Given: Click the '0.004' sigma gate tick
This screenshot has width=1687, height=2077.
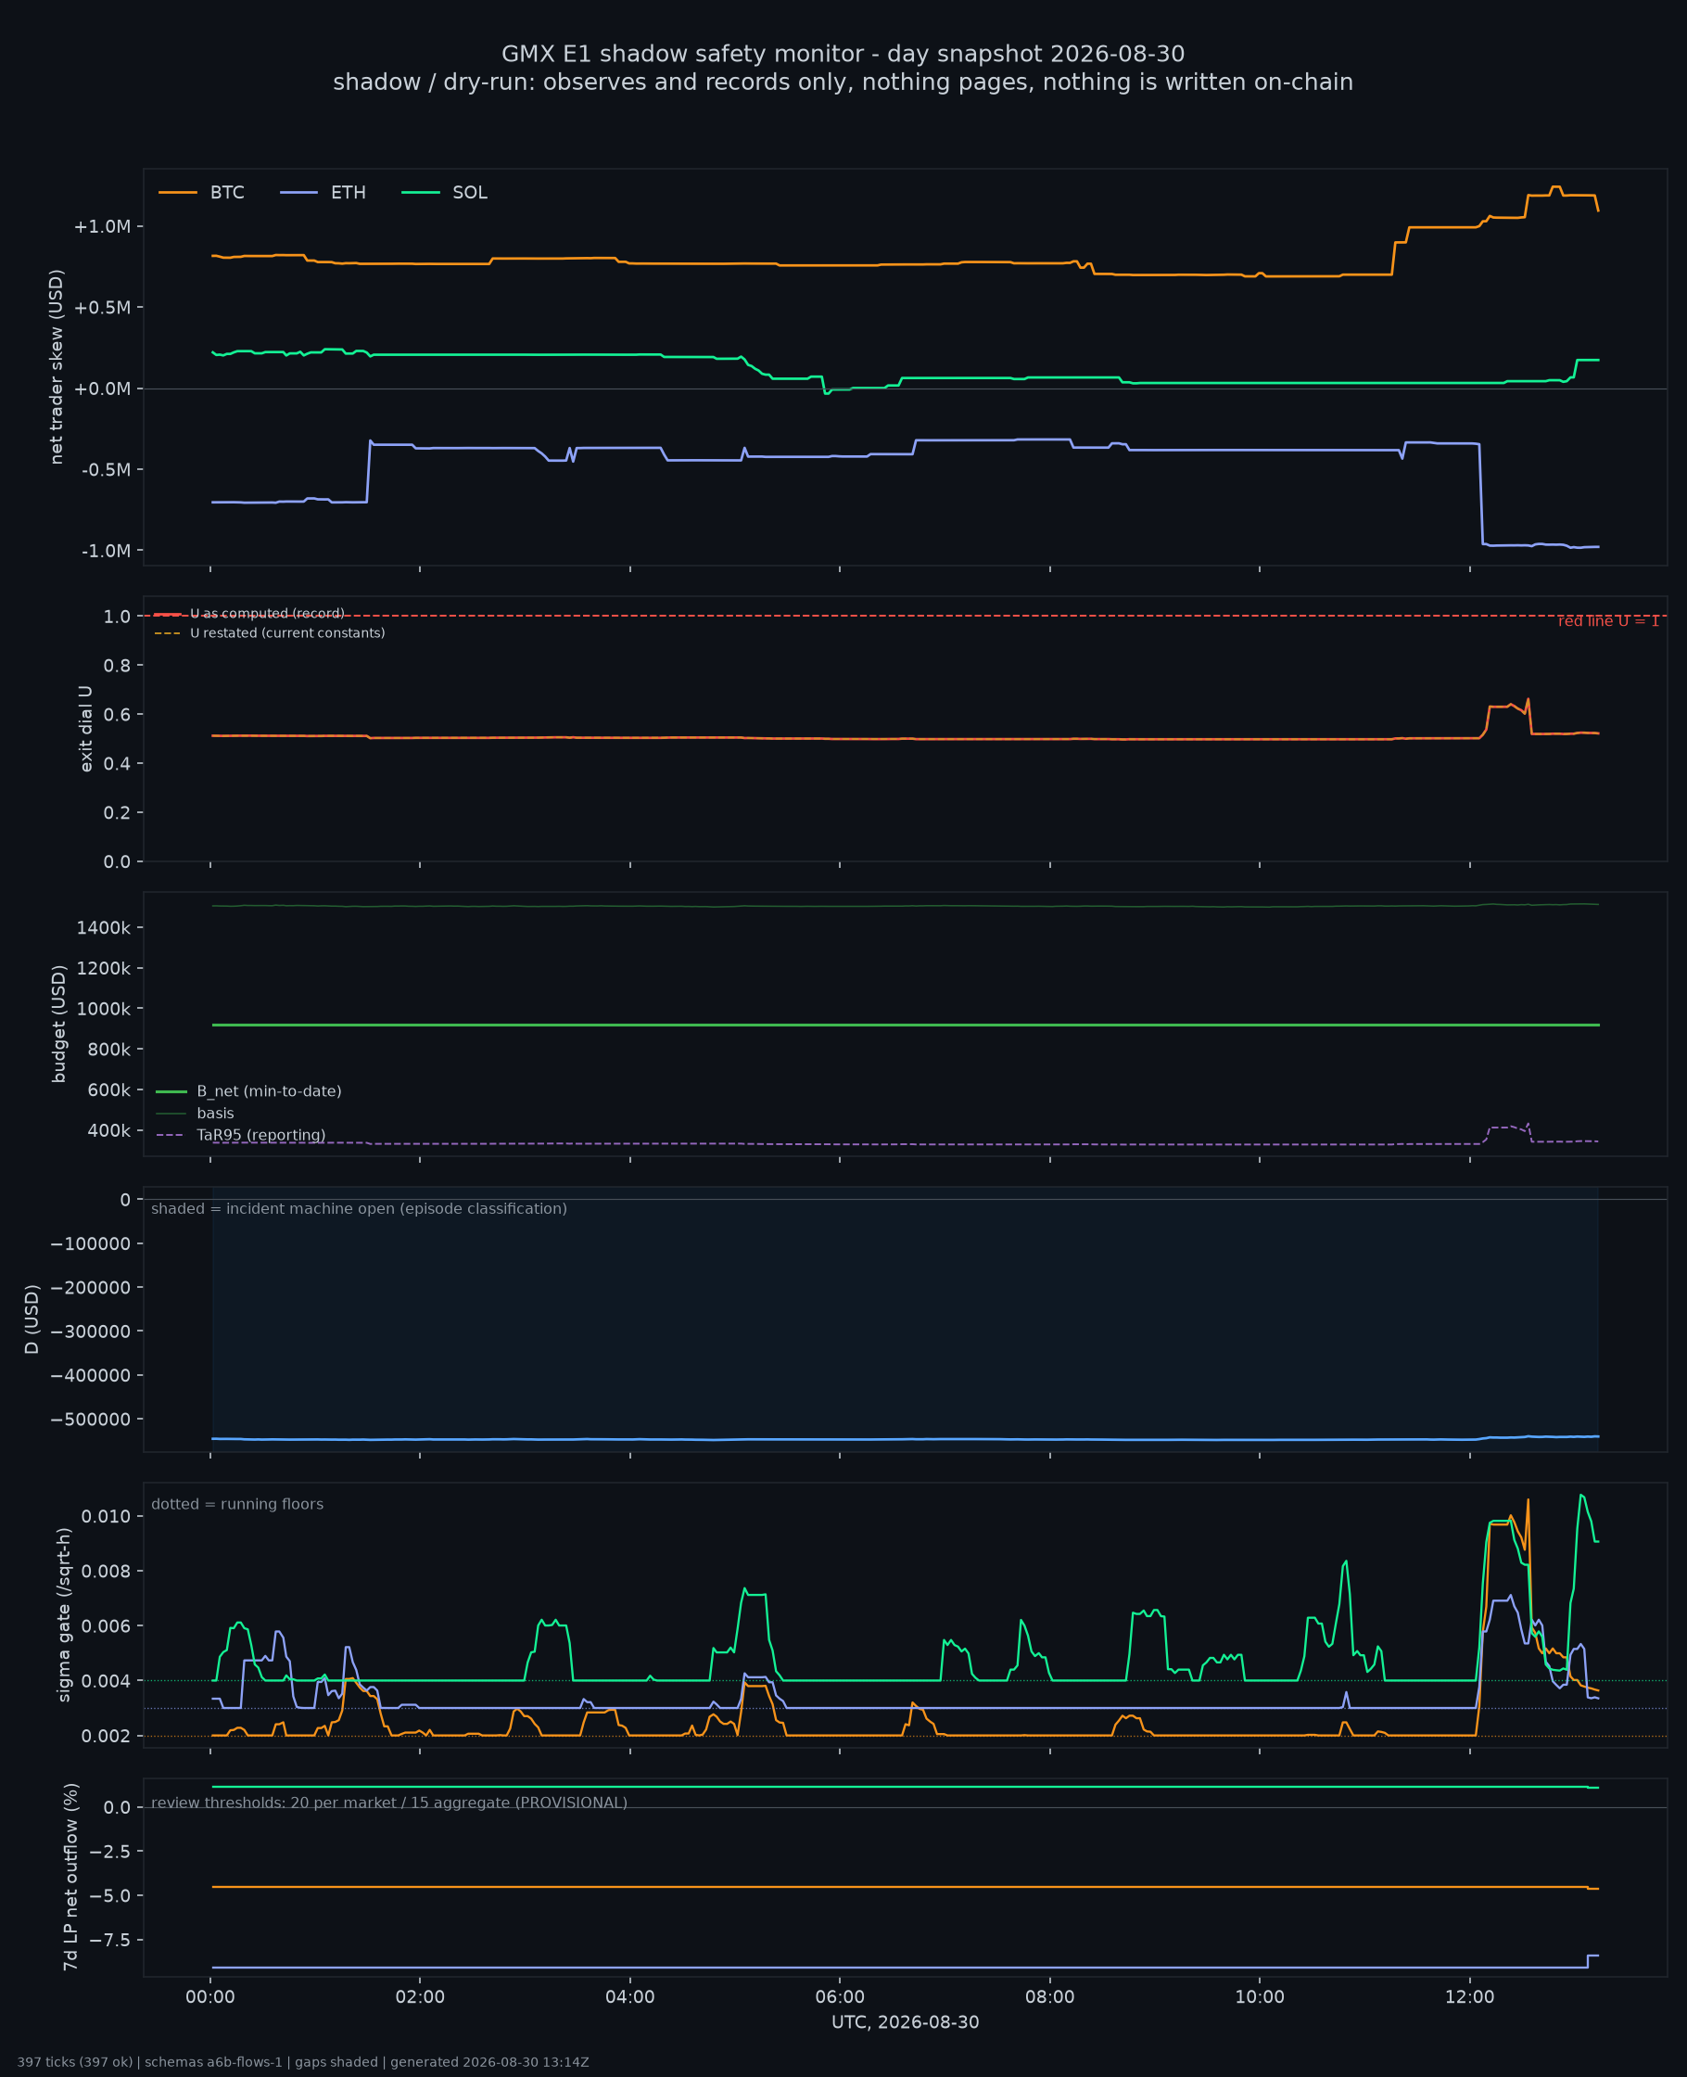Looking at the screenshot, I should click(x=106, y=1680).
